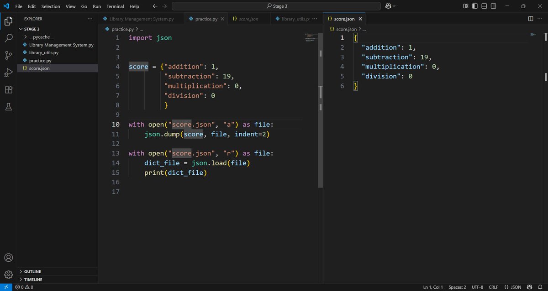Close the score.json tab in right group

(360, 19)
